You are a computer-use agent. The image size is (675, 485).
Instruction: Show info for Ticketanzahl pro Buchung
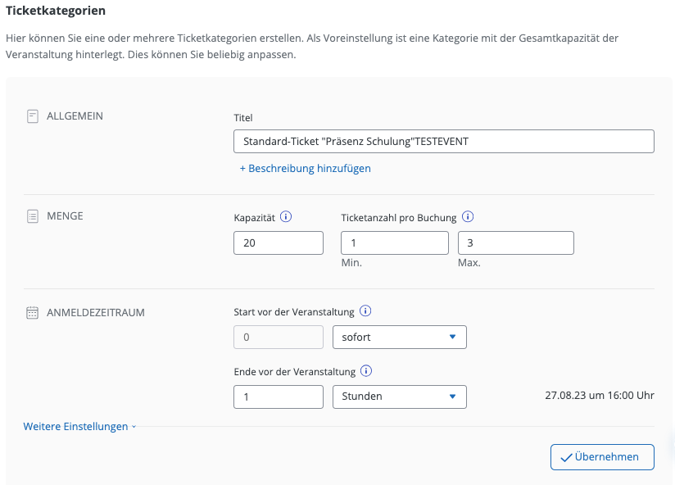(468, 217)
